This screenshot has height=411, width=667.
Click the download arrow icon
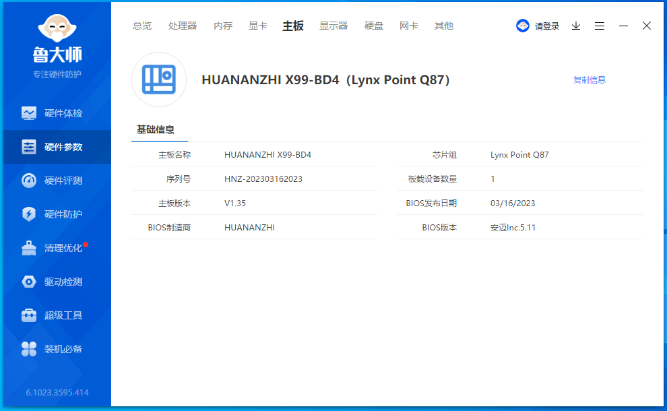tap(576, 26)
